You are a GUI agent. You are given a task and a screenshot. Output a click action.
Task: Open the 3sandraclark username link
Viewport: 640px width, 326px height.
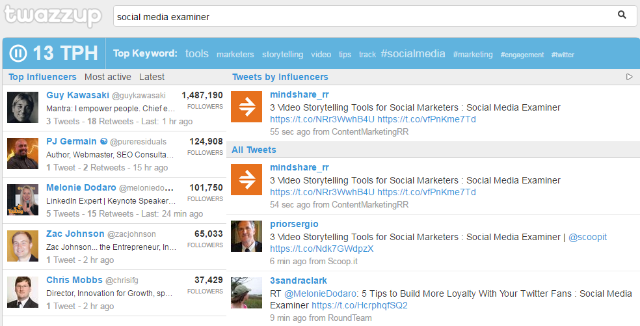[299, 280]
